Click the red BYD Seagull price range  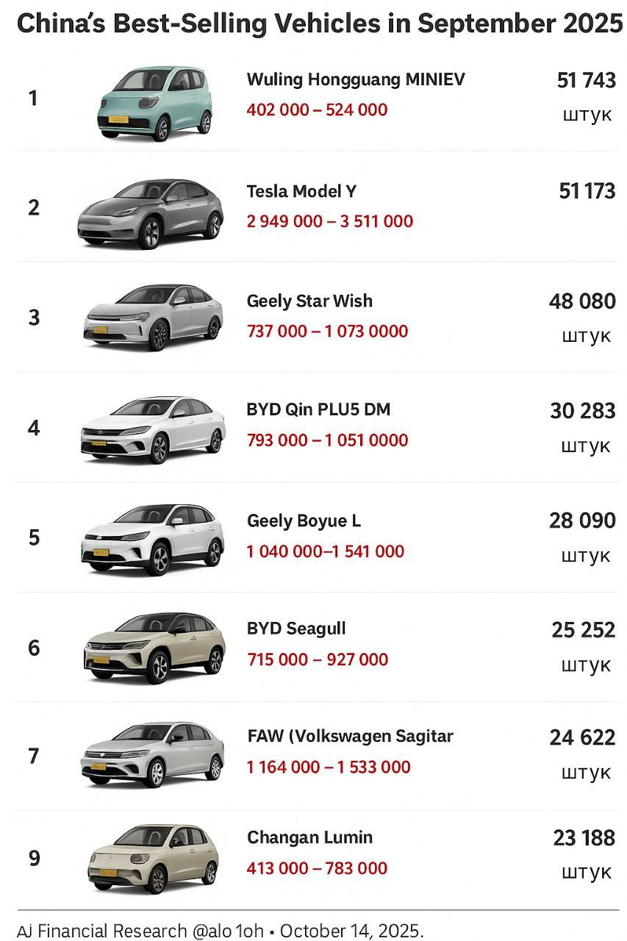pyautogui.click(x=317, y=659)
